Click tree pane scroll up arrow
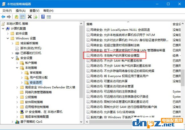Image resolution: width=185 pixels, height=130 pixels. pyautogui.click(x=81, y=24)
